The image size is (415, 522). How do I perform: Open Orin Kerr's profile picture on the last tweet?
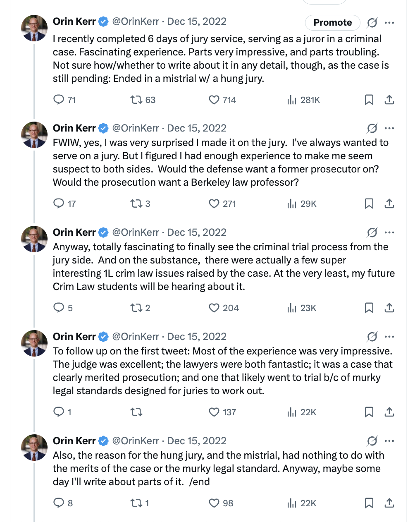coord(35,447)
